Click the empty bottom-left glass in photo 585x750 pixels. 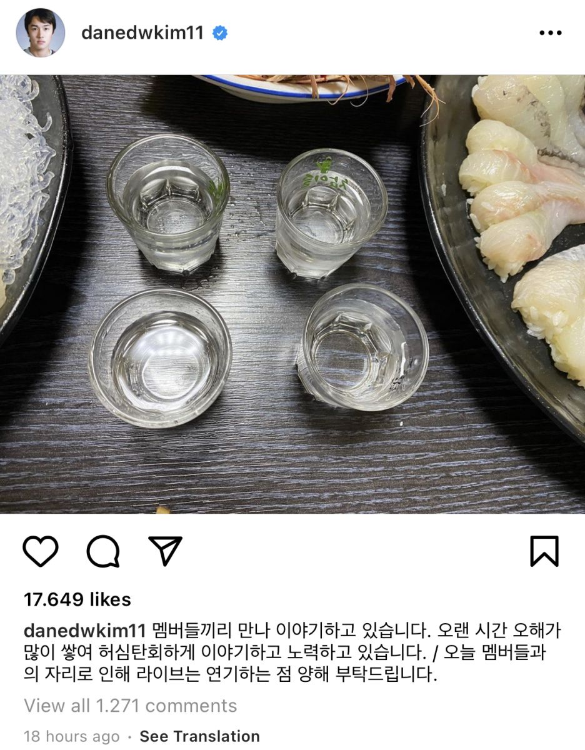point(160,358)
